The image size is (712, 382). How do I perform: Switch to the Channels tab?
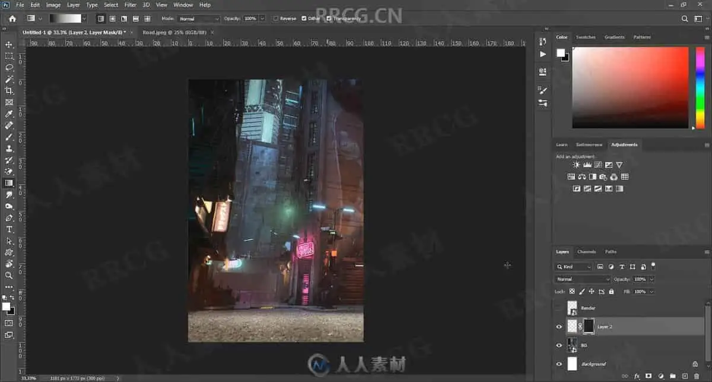tap(586, 252)
